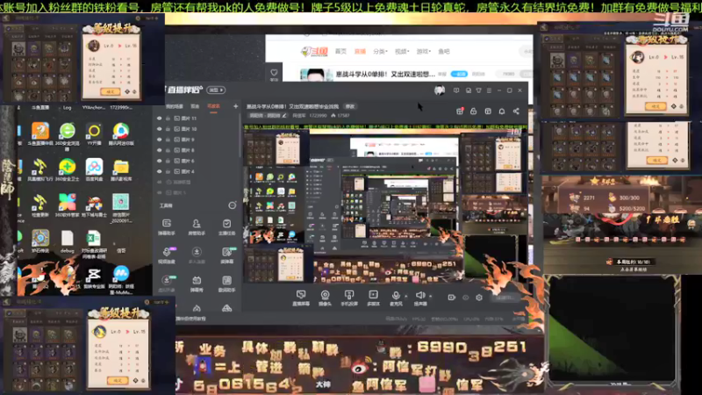Go to 鱼吧 on Douyu webpage

tap(444, 52)
